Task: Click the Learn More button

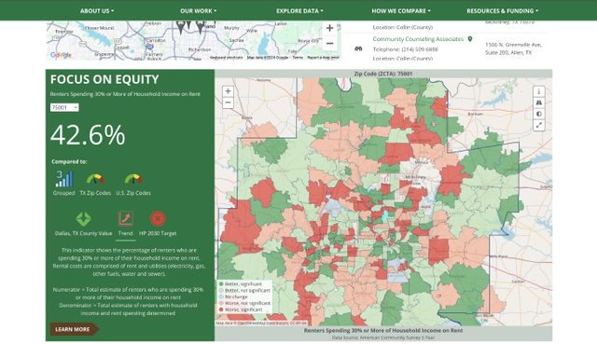Action: pos(74,329)
